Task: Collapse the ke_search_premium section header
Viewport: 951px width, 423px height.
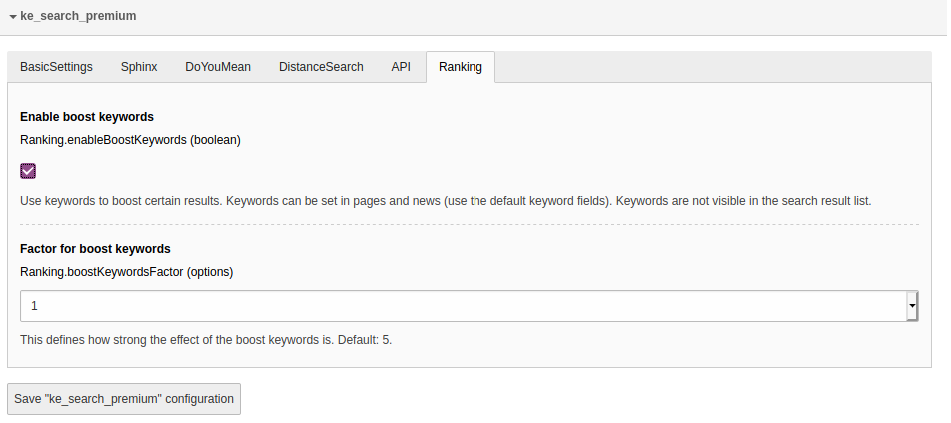Action: [73, 16]
